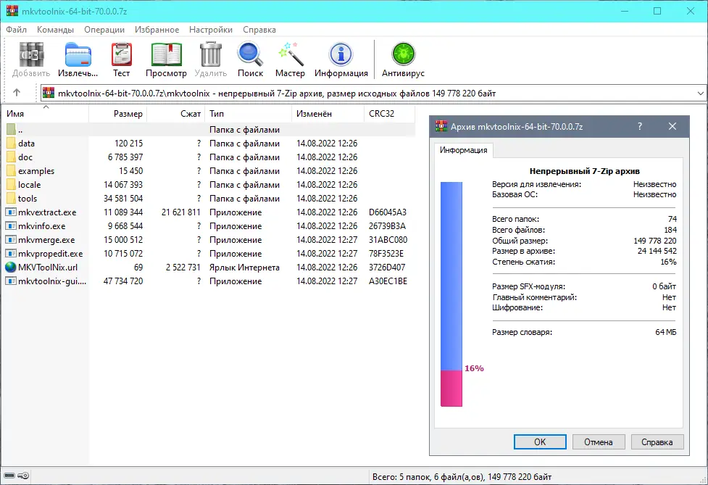Sort by the Размер column header
Image resolution: width=708 pixels, height=485 pixels.
(x=118, y=114)
